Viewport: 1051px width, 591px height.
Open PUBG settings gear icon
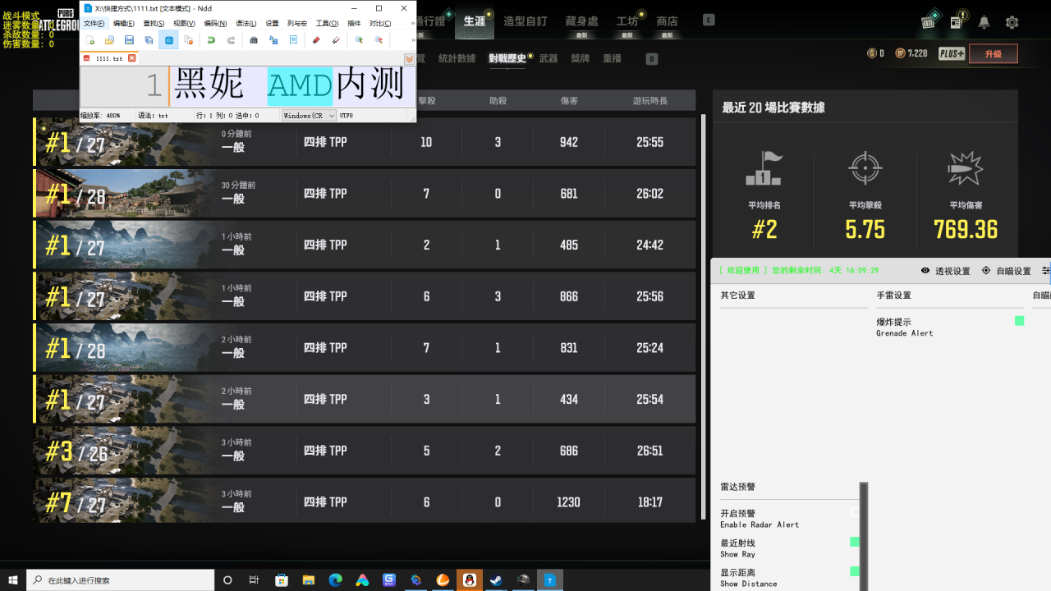tap(1012, 22)
